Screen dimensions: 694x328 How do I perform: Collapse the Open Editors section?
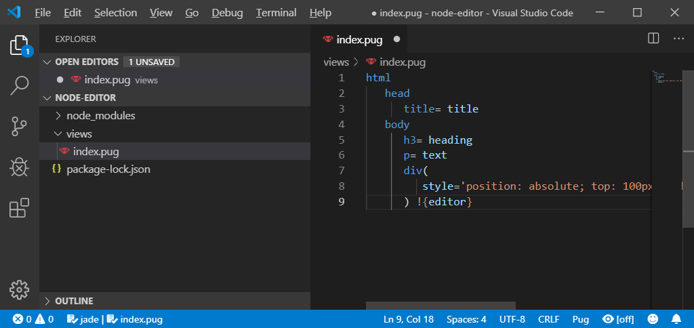[x=175, y=62]
